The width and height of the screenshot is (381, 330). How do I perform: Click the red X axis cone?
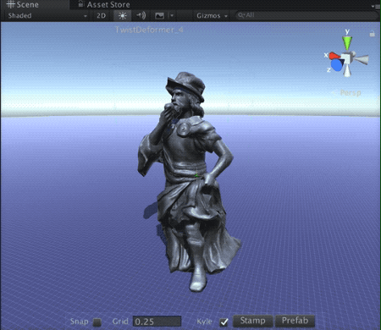(334, 56)
